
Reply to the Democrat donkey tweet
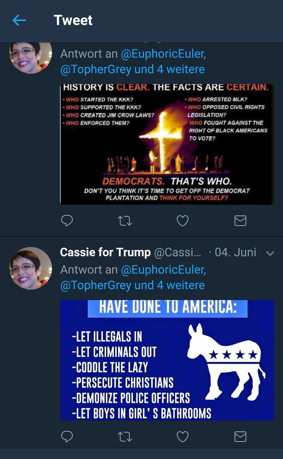67,436
